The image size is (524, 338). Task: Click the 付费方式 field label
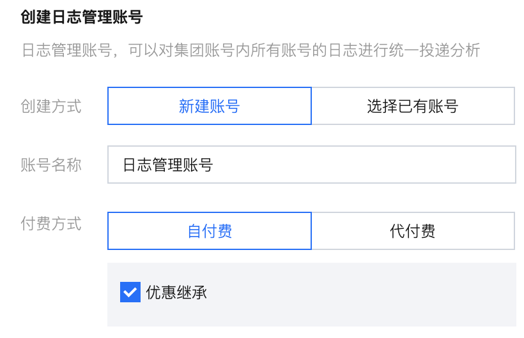51,224
